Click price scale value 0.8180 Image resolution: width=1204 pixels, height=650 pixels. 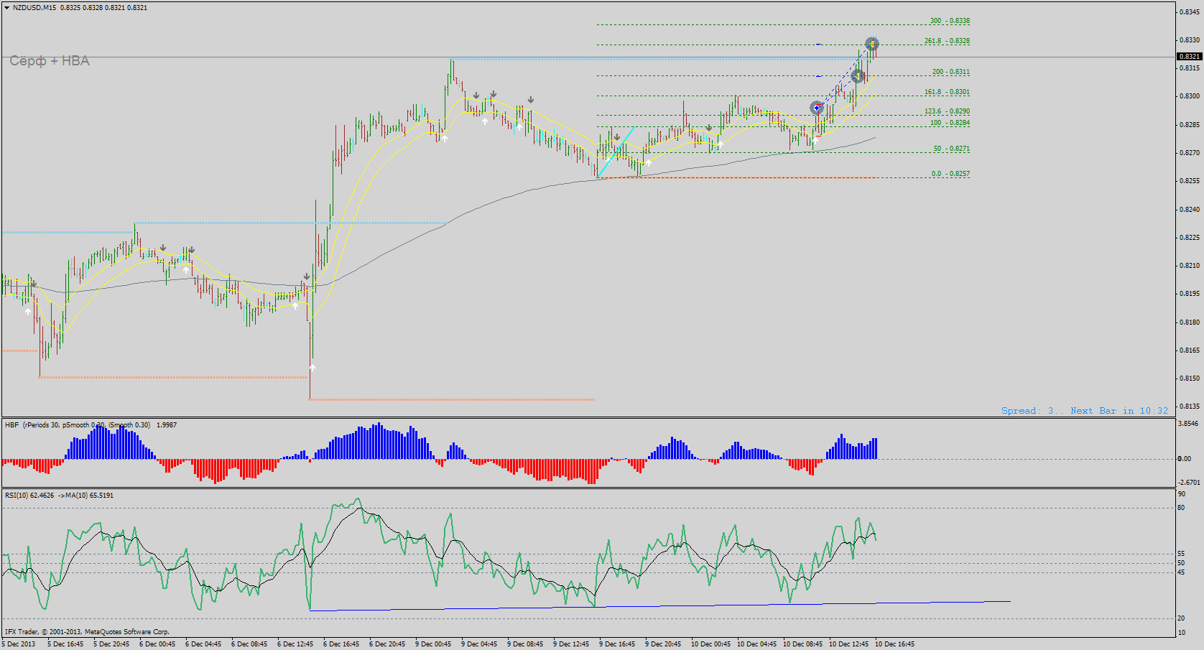pos(1190,322)
